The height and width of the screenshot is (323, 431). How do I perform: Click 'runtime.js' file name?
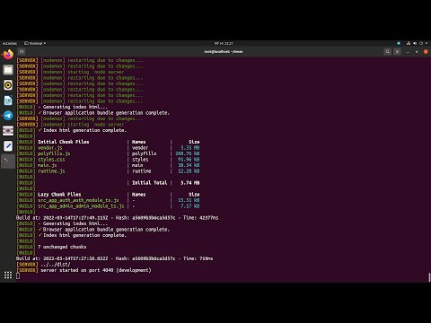coord(51,171)
